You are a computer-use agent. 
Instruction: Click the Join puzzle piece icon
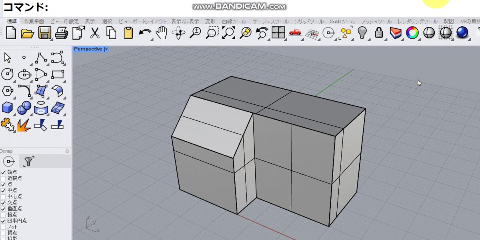tap(7, 125)
